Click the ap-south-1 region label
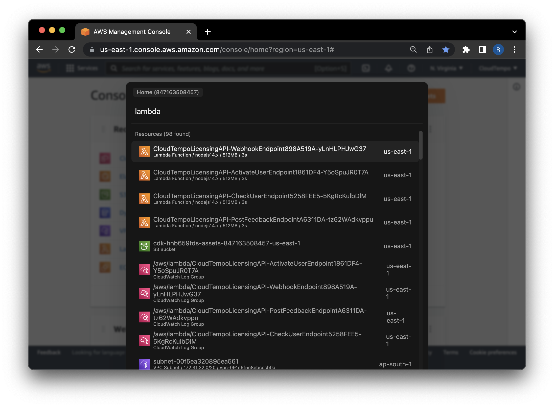Screen dimensions: 554x407 pos(395,364)
